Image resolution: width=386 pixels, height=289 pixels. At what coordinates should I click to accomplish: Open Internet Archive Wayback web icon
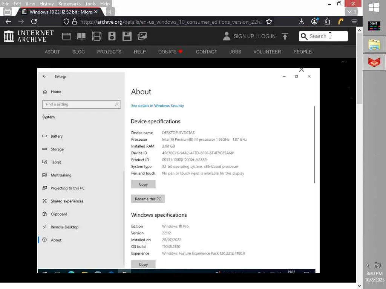click(x=66, y=36)
